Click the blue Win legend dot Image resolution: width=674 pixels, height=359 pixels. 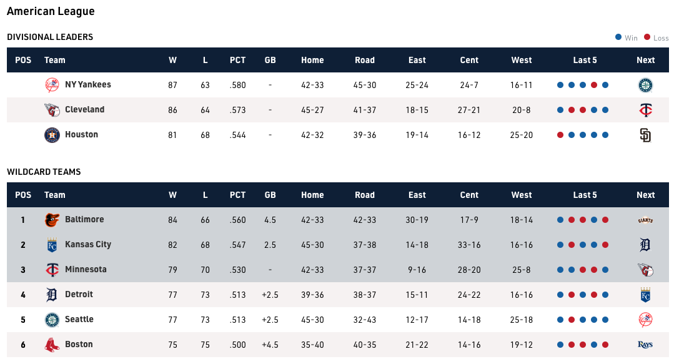pyautogui.click(x=618, y=37)
